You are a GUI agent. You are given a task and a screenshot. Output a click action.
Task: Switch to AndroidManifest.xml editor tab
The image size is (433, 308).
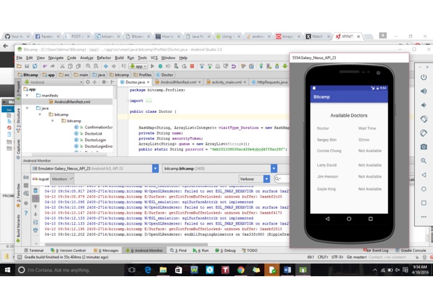pyautogui.click(x=178, y=82)
